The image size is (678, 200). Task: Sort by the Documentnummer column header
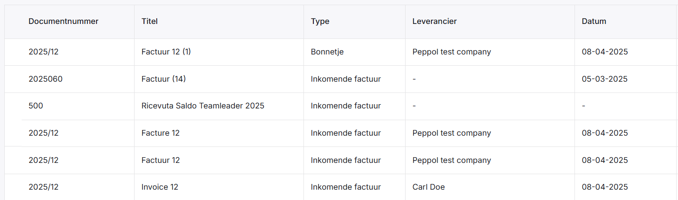64,21
